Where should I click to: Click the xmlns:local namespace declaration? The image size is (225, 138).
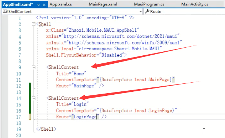(x=104, y=49)
